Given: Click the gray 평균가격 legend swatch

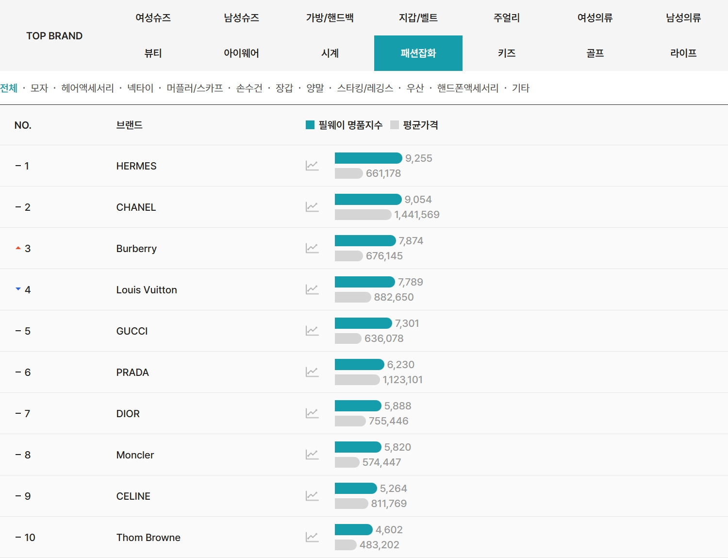Looking at the screenshot, I should tap(395, 125).
